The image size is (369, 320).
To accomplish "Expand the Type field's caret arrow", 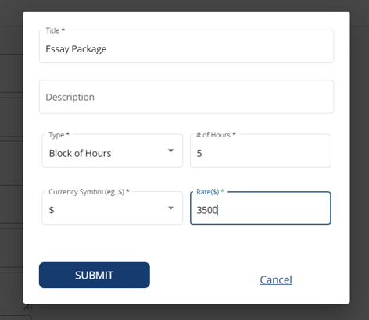I will [170, 151].
